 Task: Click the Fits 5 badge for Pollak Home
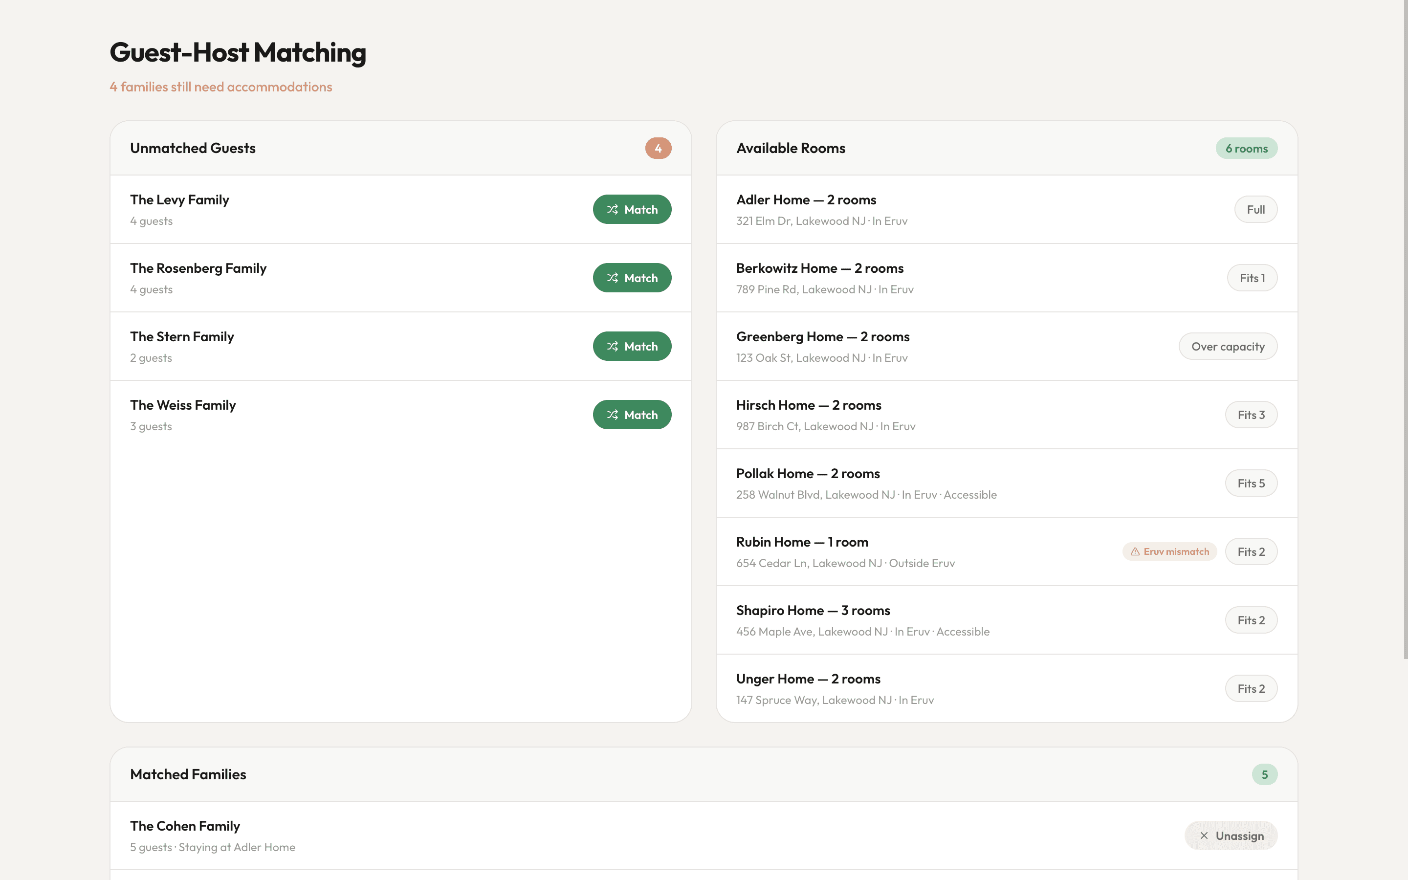pyautogui.click(x=1251, y=483)
